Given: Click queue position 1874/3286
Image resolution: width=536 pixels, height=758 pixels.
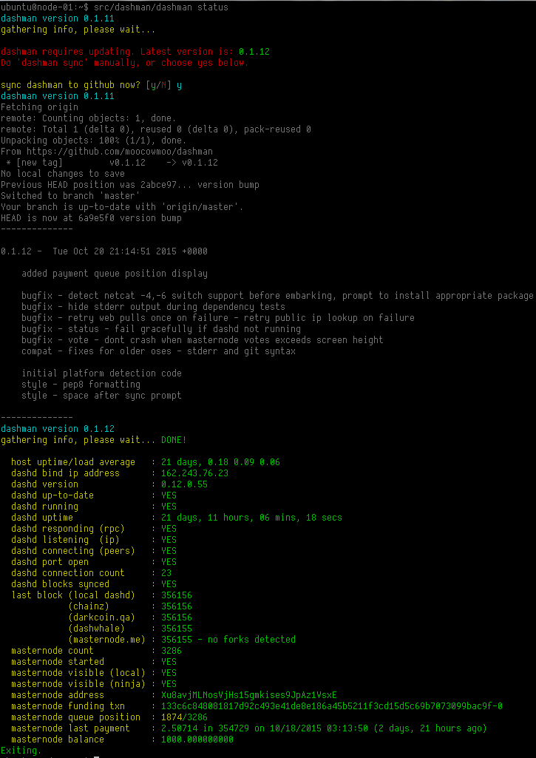Looking at the screenshot, I should [184, 717].
